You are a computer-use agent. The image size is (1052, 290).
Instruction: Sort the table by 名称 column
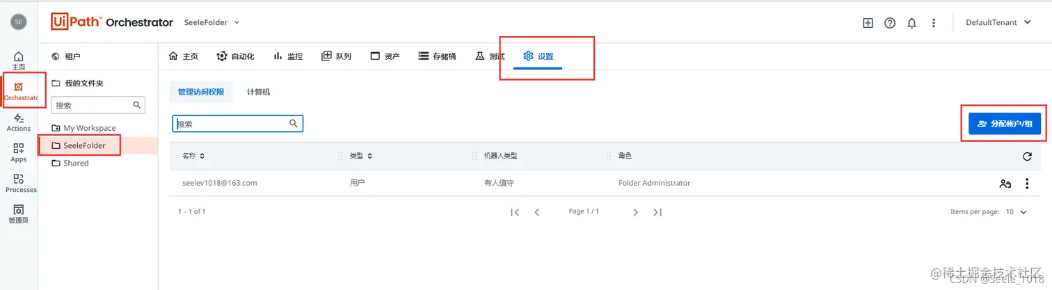pos(193,156)
